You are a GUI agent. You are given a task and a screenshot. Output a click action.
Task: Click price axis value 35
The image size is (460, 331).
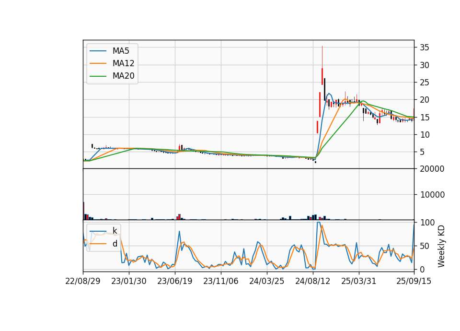[x=425, y=47]
